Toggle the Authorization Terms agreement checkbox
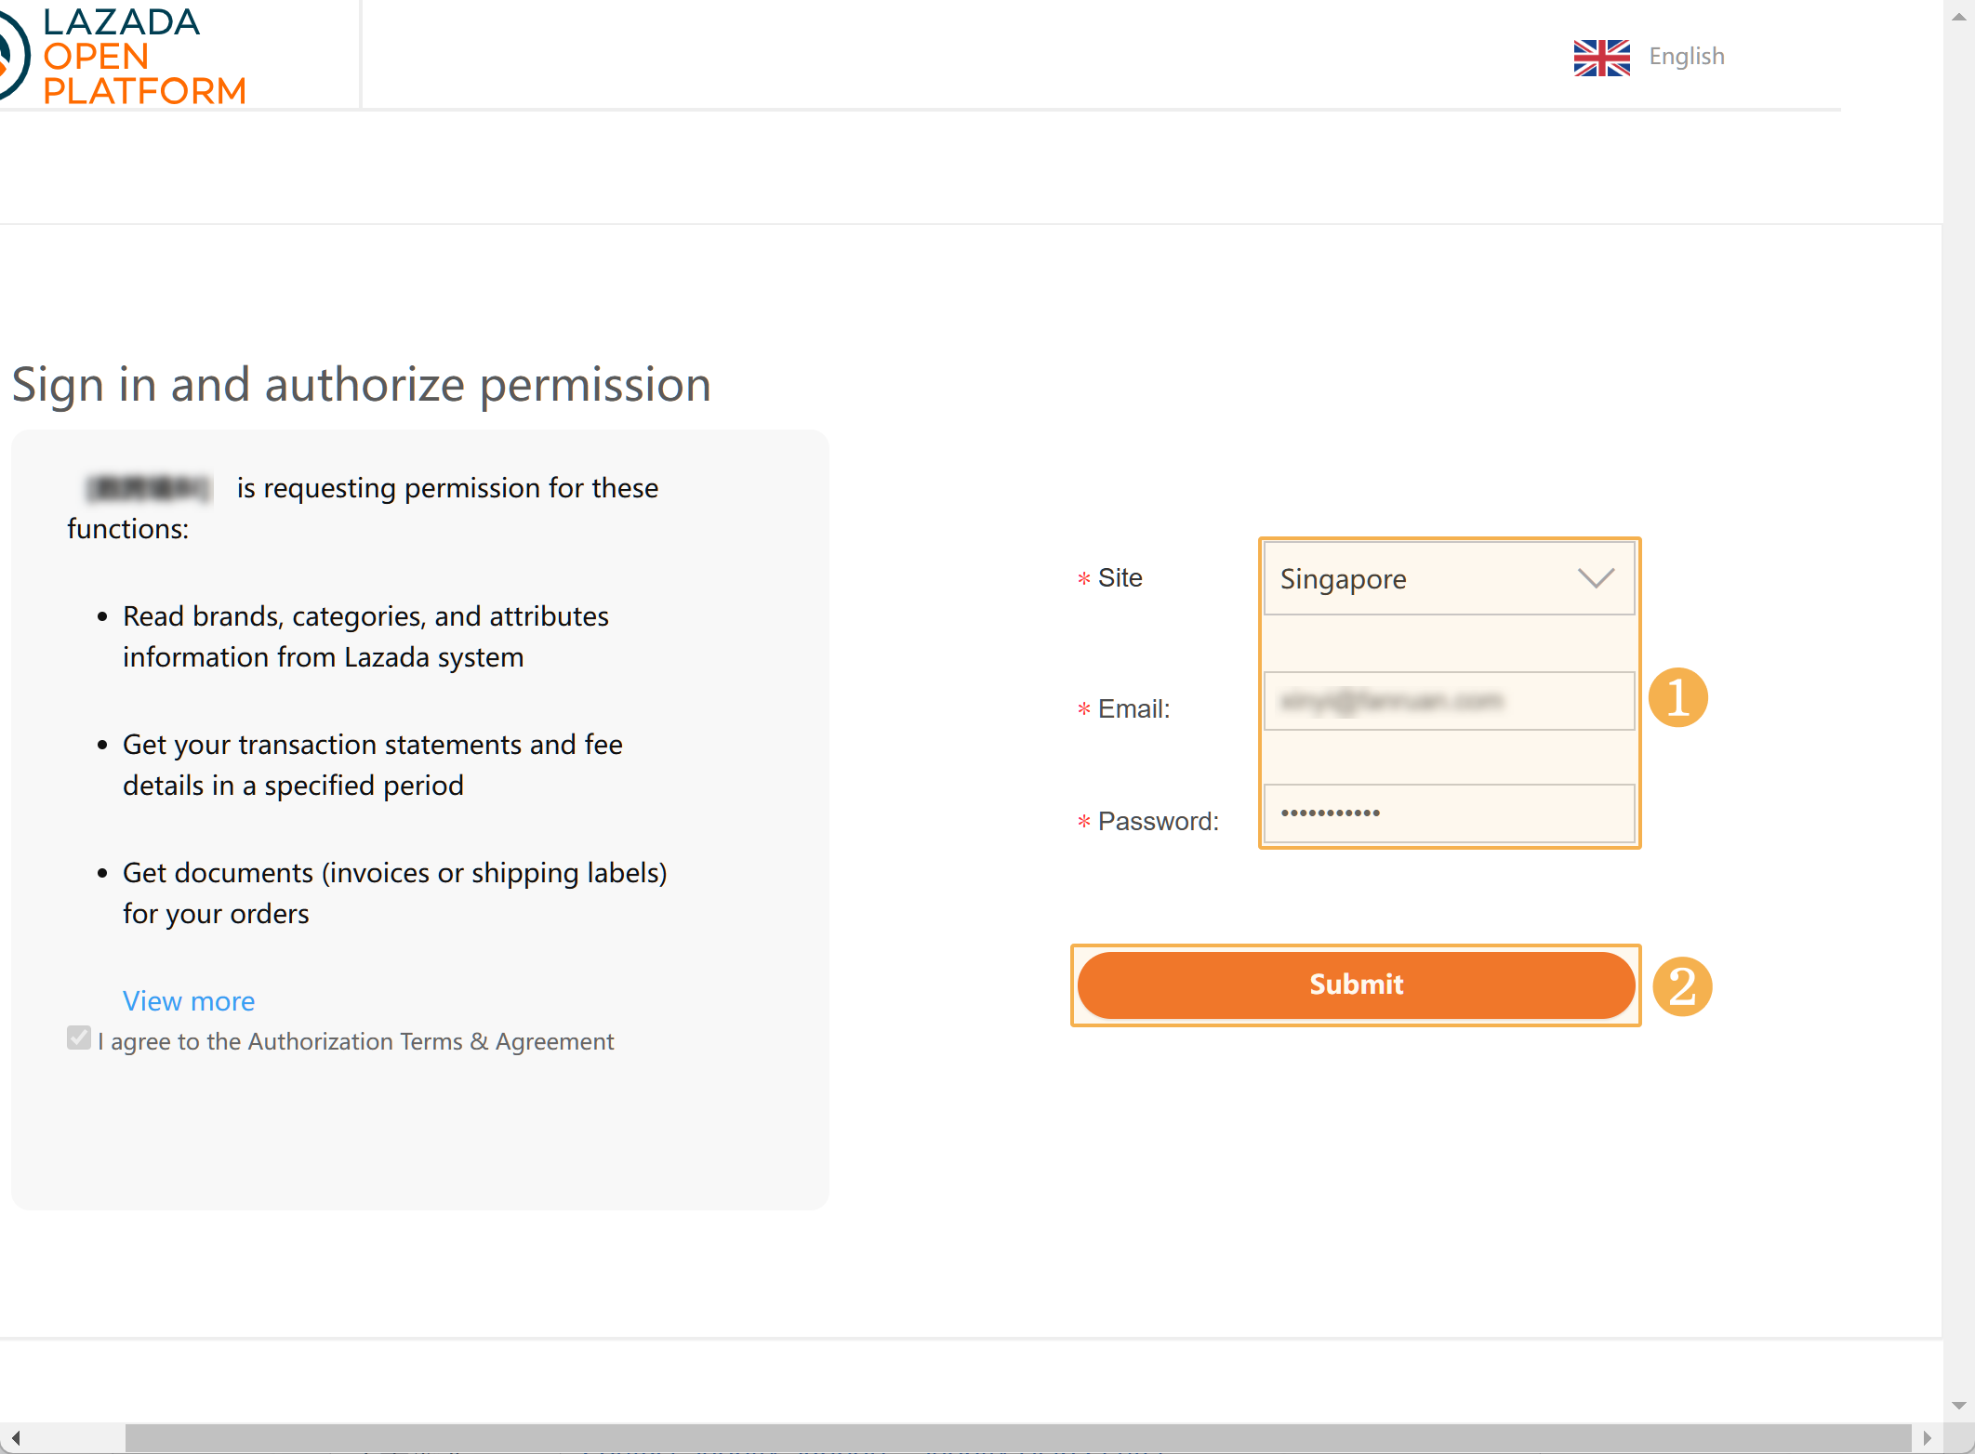 79,1038
